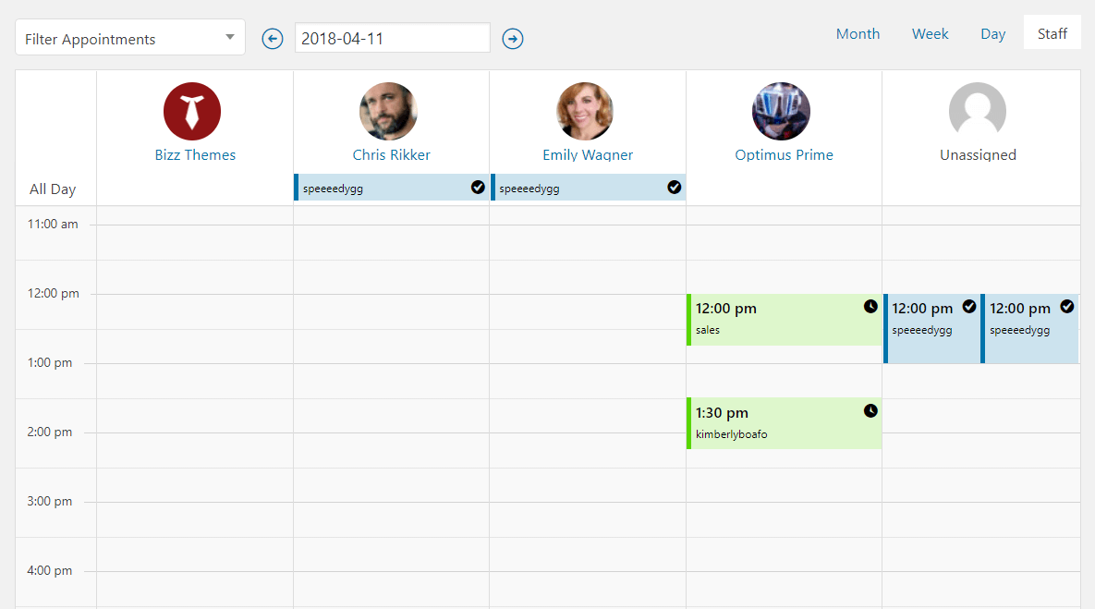Open Optimus Prime's avatar image
The image size is (1095, 609).
(782, 111)
